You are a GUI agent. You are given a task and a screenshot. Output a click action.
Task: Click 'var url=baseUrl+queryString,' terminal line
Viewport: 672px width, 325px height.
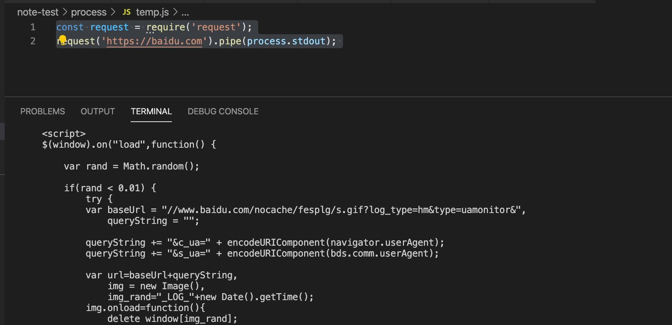tap(161, 275)
